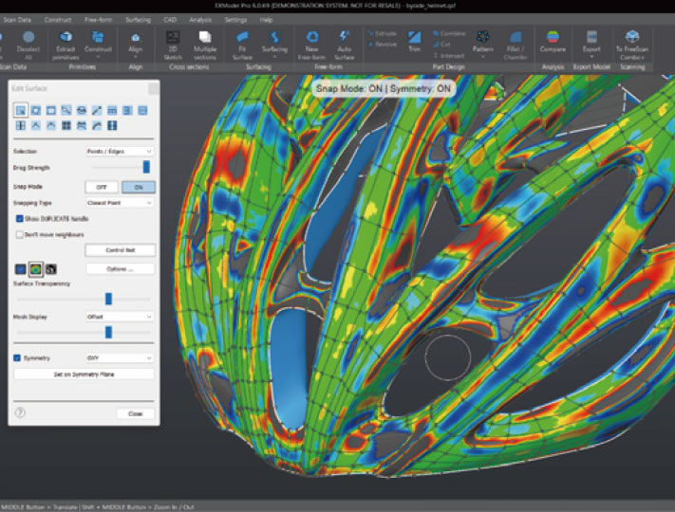Open the Analysis ribbon tab
The height and width of the screenshot is (512, 675).
[200, 19]
